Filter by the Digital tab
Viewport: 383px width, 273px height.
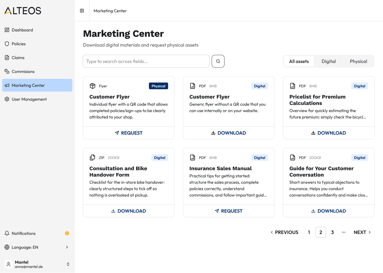tap(329, 62)
